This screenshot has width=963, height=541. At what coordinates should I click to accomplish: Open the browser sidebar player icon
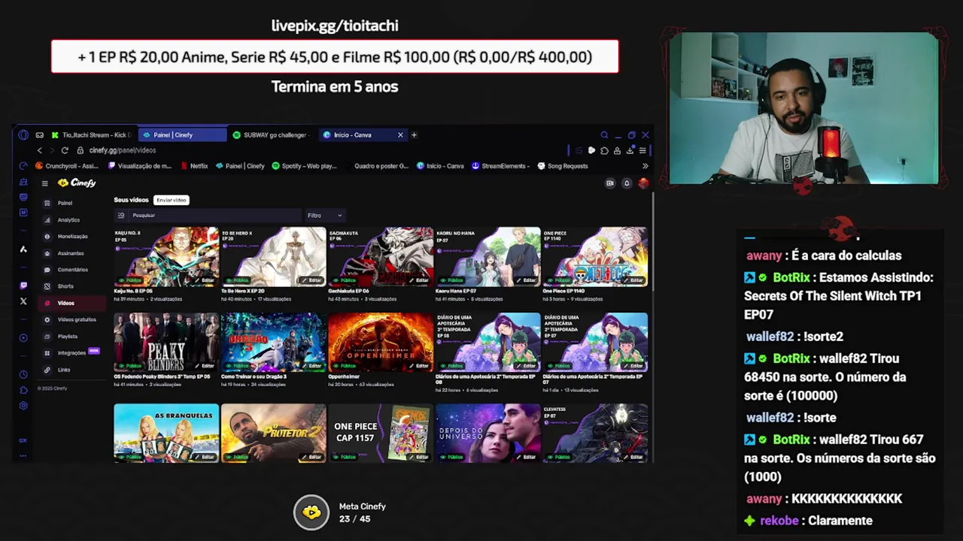coord(23,337)
